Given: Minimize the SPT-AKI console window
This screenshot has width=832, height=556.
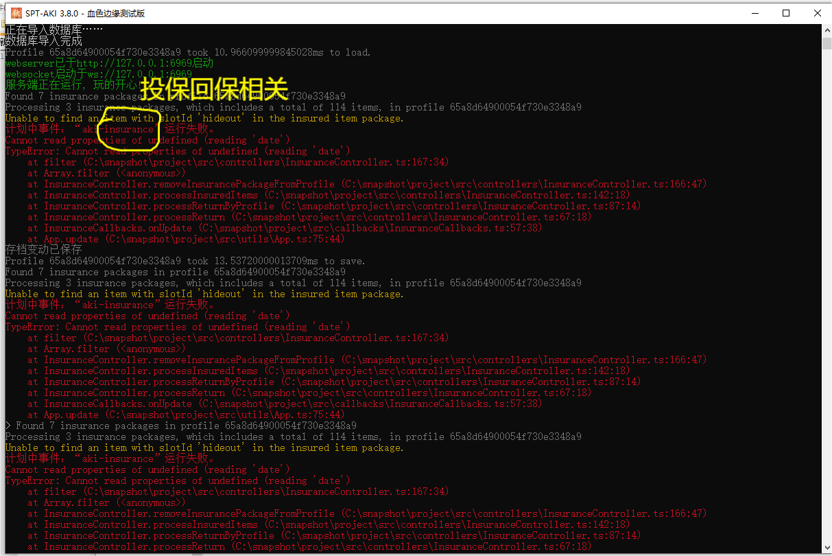Looking at the screenshot, I should click(754, 13).
